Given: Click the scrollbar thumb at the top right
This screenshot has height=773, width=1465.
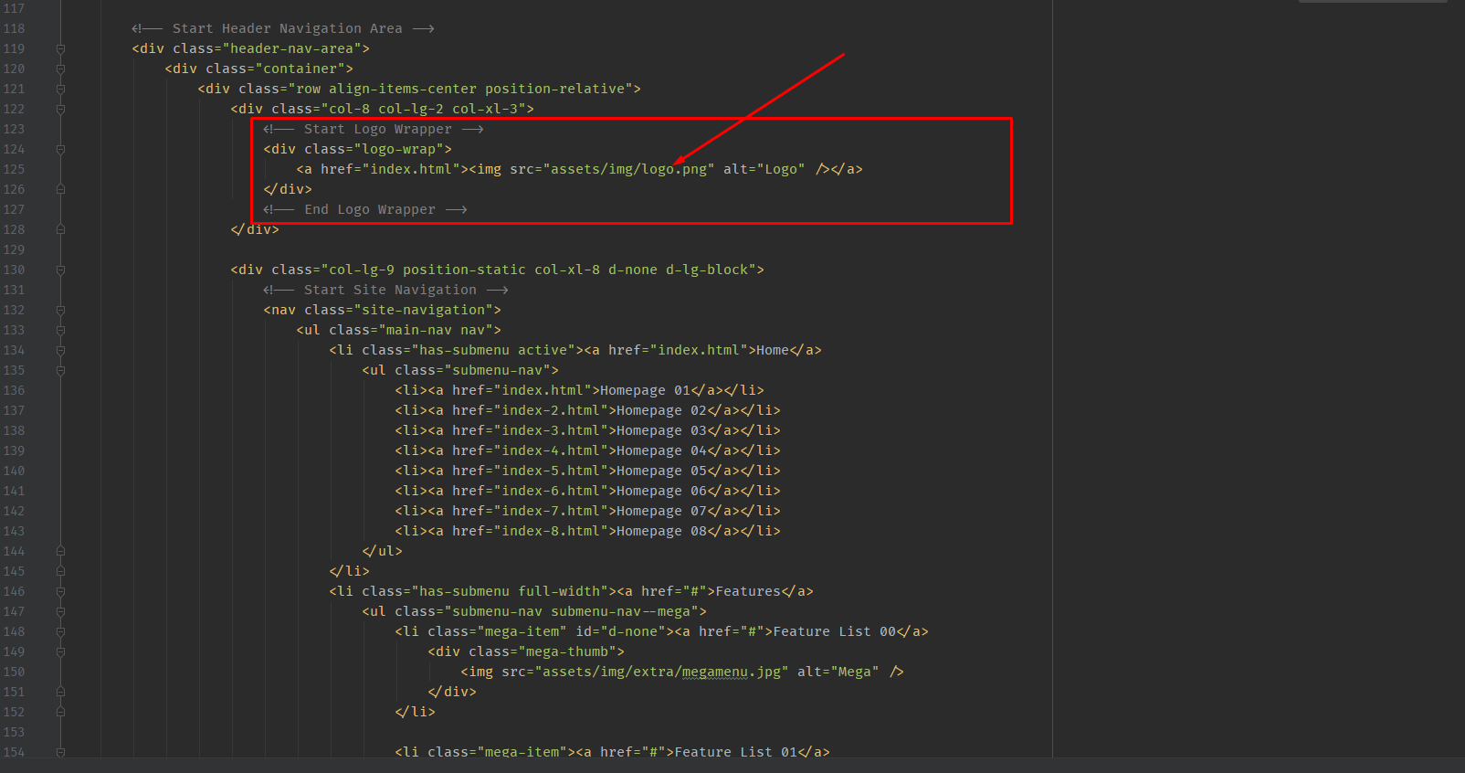Looking at the screenshot, I should pyautogui.click(x=1373, y=1).
